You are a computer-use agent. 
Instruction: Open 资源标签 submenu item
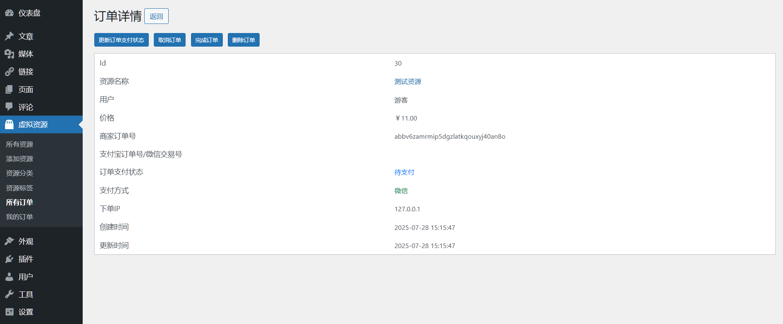pos(19,188)
